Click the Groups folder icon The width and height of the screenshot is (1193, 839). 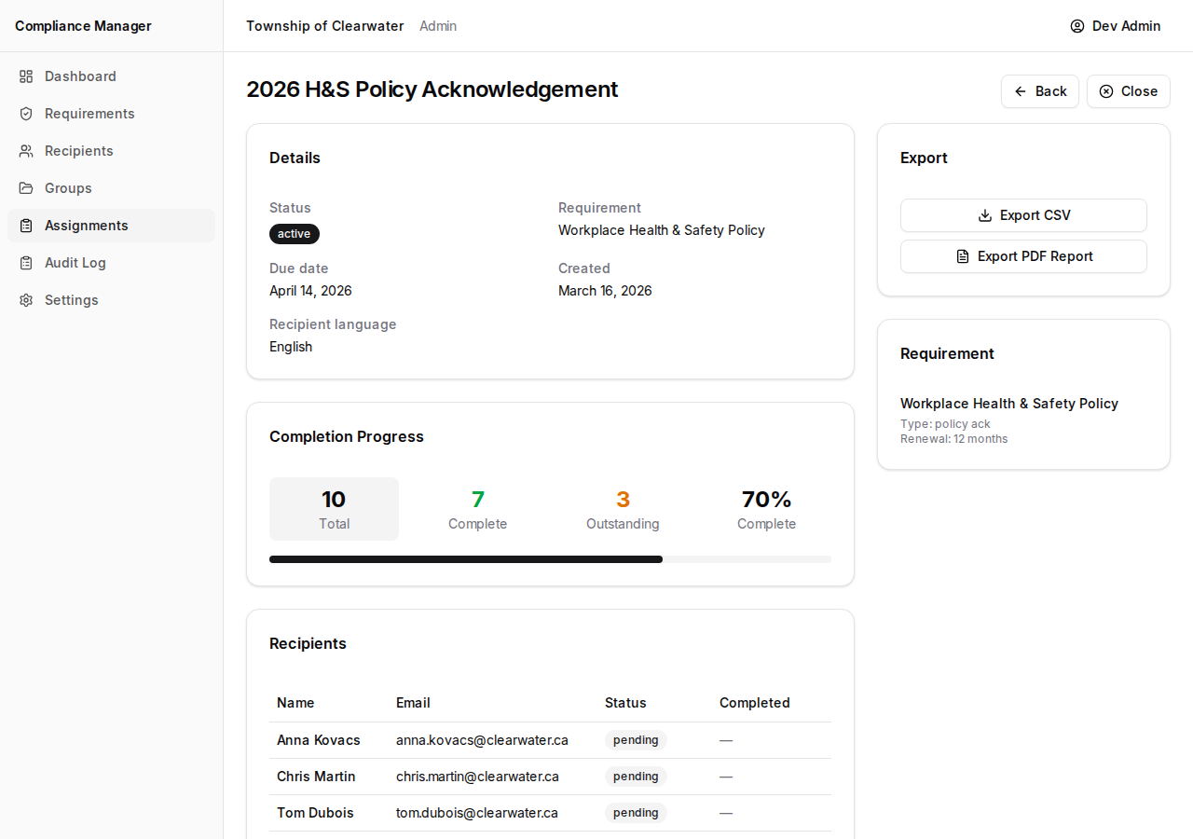pyautogui.click(x=26, y=188)
